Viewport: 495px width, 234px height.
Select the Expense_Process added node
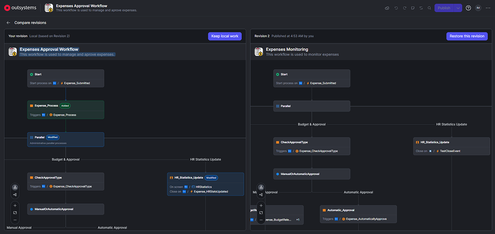pos(65,110)
